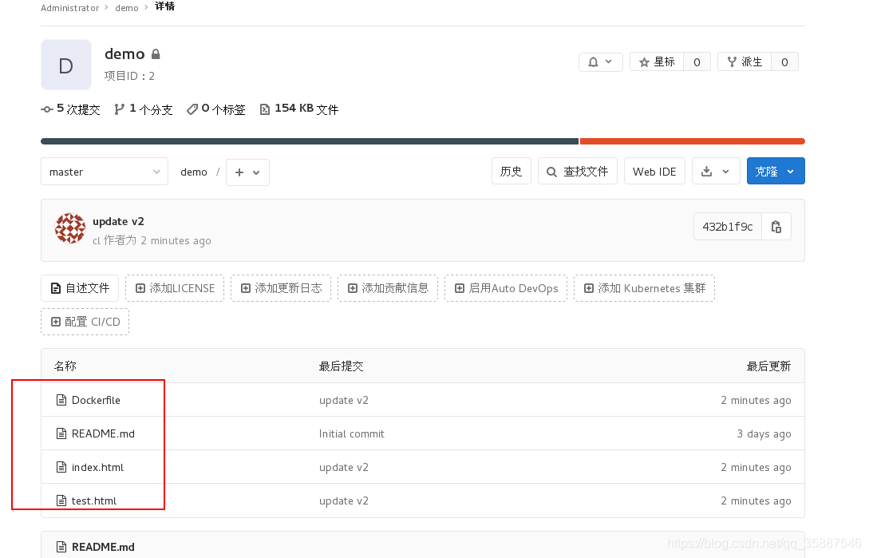Open 0 个标签 tags link
This screenshot has width=869, height=558.
[216, 109]
